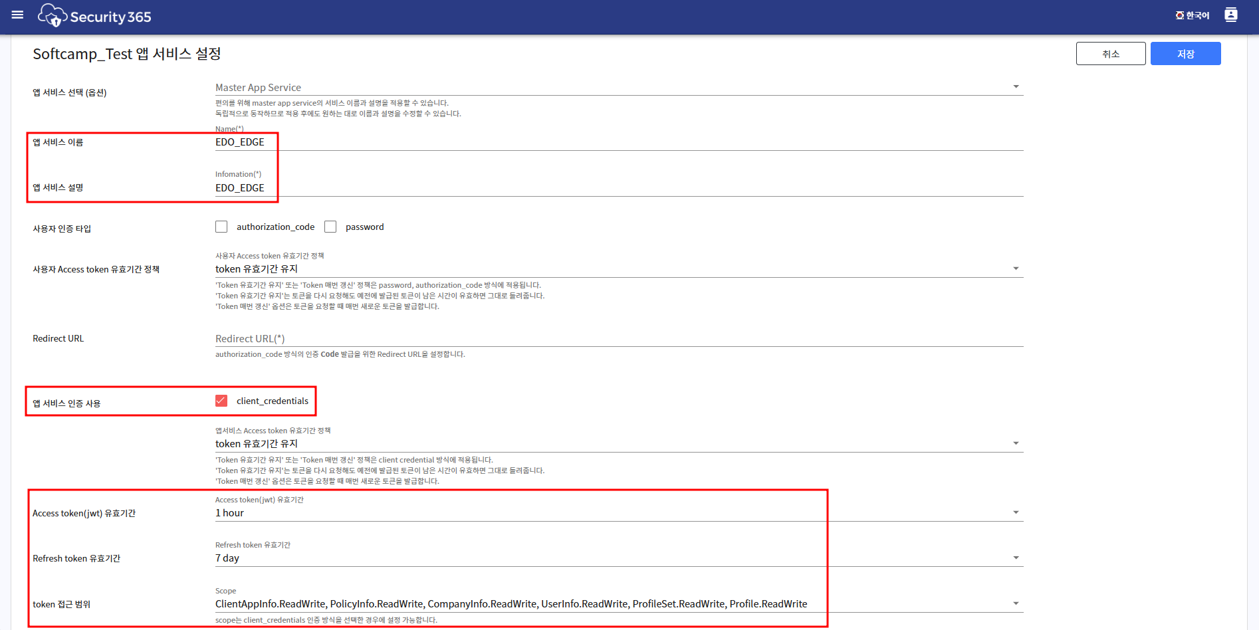Click the blue 저장 save button
Viewport: 1259px width, 630px height.
click(1185, 54)
